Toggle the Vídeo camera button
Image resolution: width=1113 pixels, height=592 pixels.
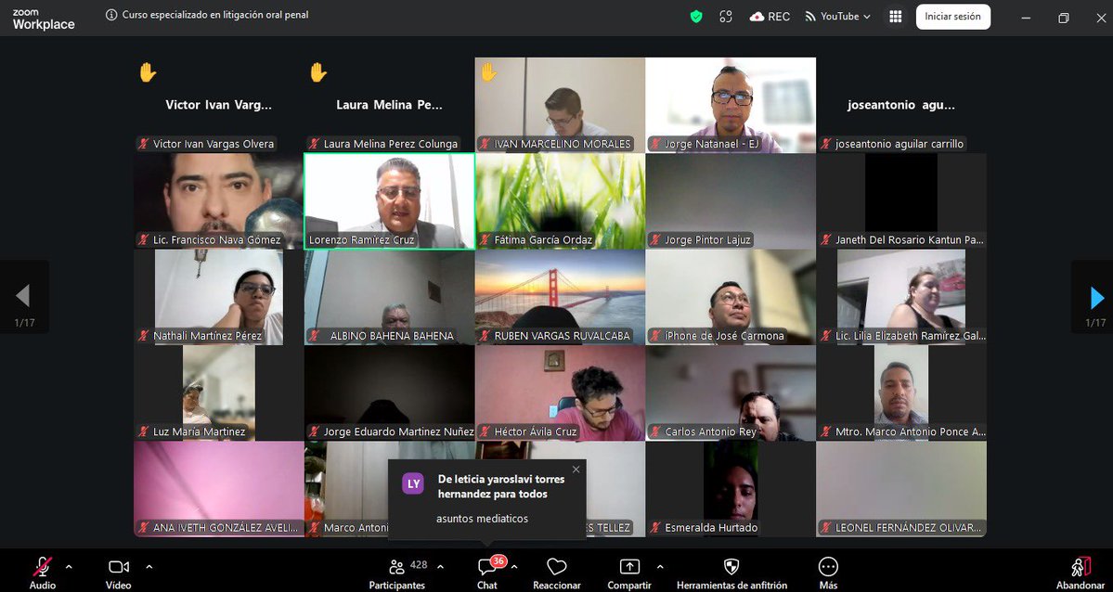pyautogui.click(x=119, y=573)
